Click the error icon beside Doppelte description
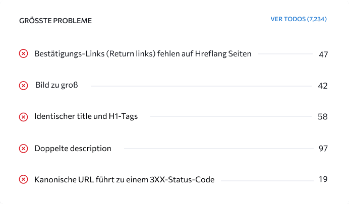Screen dimensions: 349x204 point(23,149)
